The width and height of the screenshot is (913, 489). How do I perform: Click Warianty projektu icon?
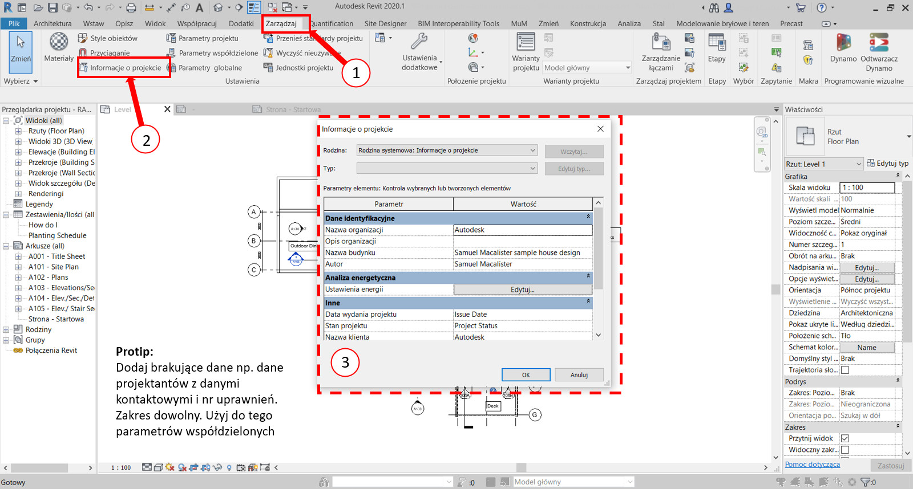[x=526, y=43]
